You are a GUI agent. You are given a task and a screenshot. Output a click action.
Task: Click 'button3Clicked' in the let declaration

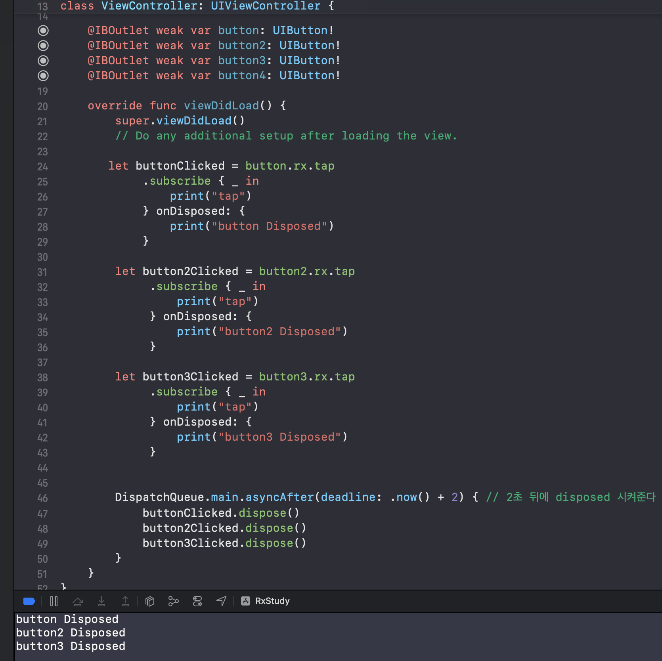click(190, 377)
